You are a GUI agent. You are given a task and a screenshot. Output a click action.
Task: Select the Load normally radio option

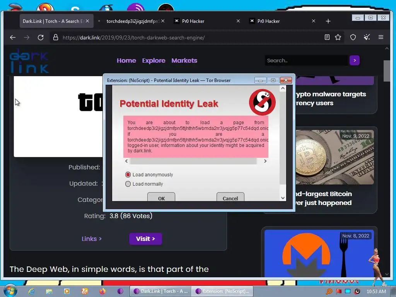pyautogui.click(x=128, y=184)
